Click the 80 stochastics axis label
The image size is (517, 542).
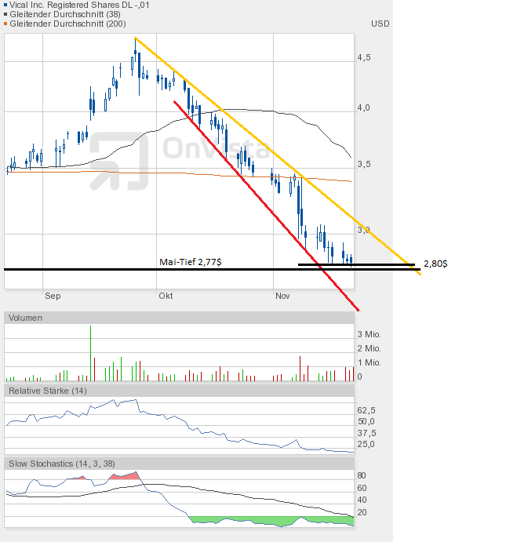(362, 475)
